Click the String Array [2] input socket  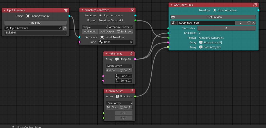[x=168, y=42]
